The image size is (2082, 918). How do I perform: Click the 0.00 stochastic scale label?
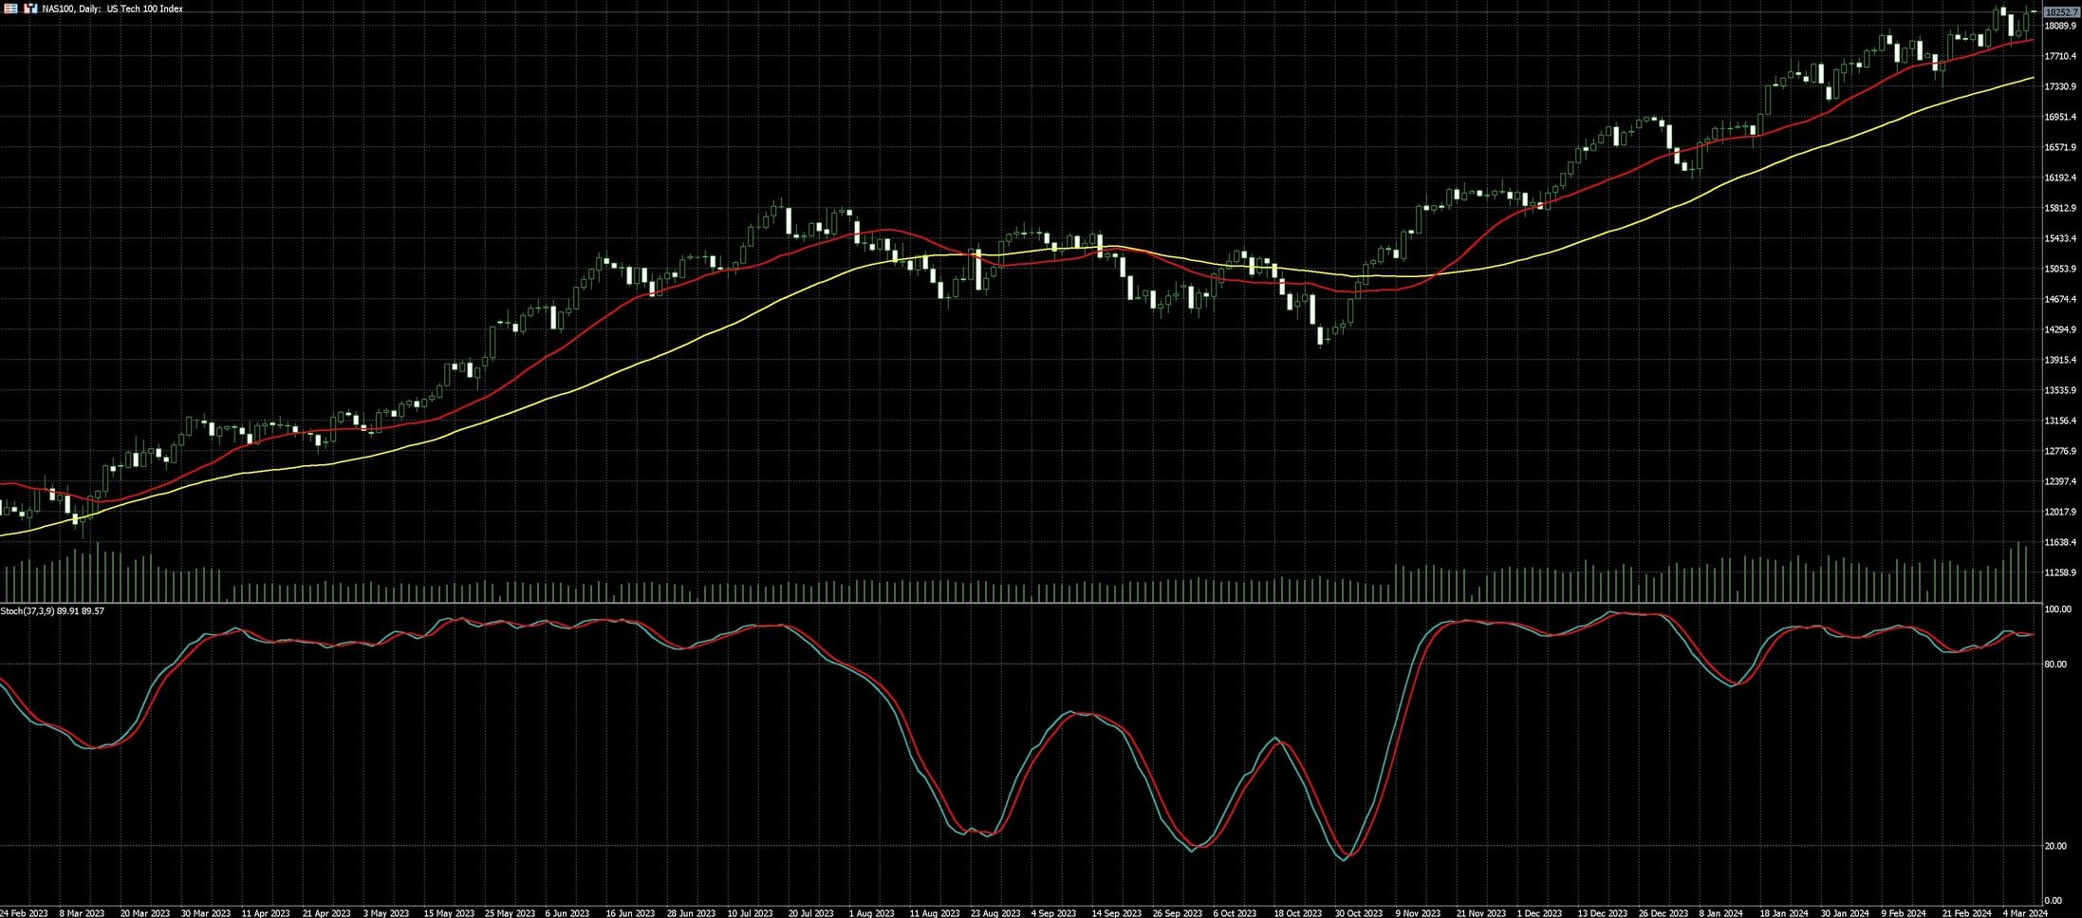click(2052, 900)
